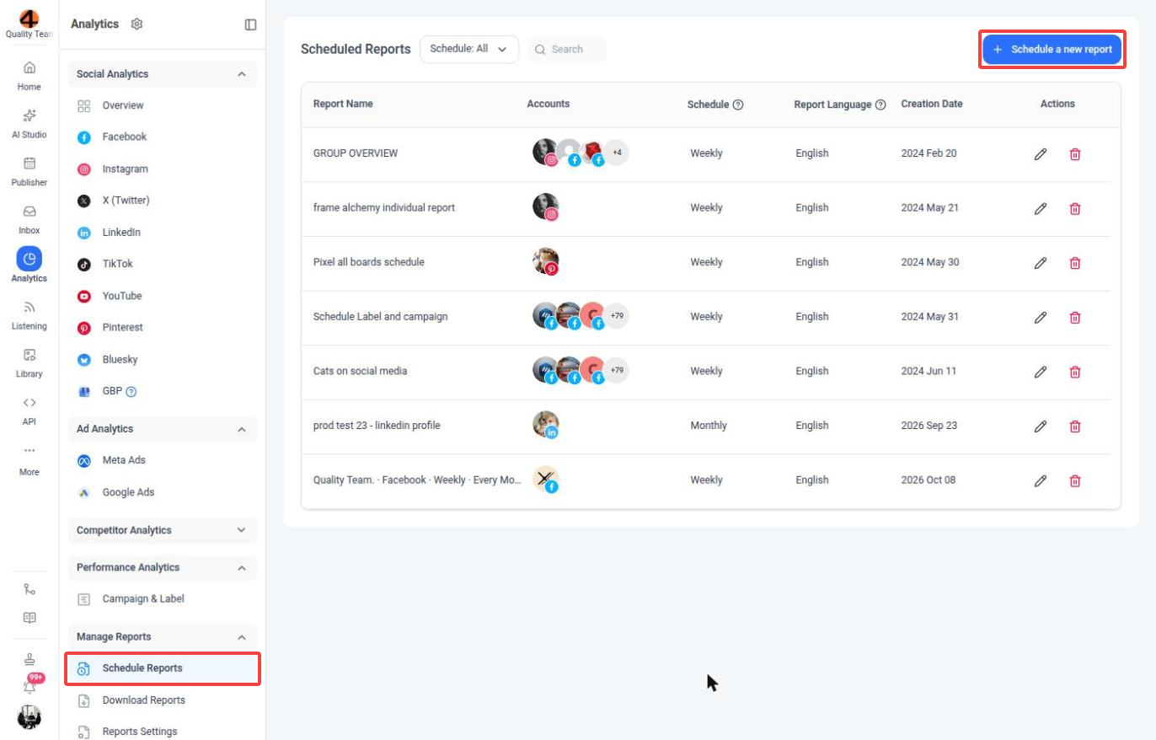Collapse the Ad Analytics section
Image resolution: width=1156 pixels, height=740 pixels.
coord(242,429)
